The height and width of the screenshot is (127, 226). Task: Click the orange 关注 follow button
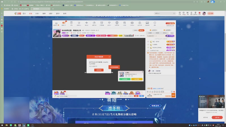tap(141, 30)
